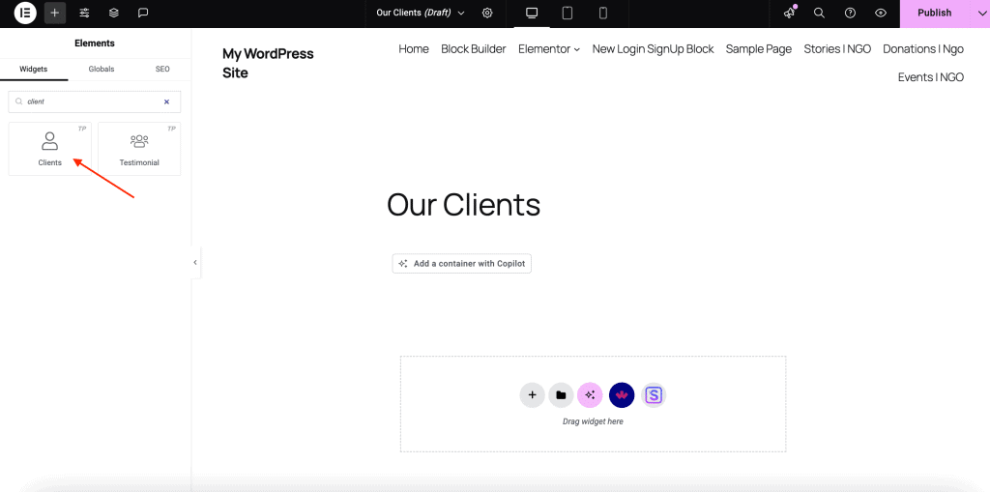
Task: Open the help question mark icon
Action: 850,14
